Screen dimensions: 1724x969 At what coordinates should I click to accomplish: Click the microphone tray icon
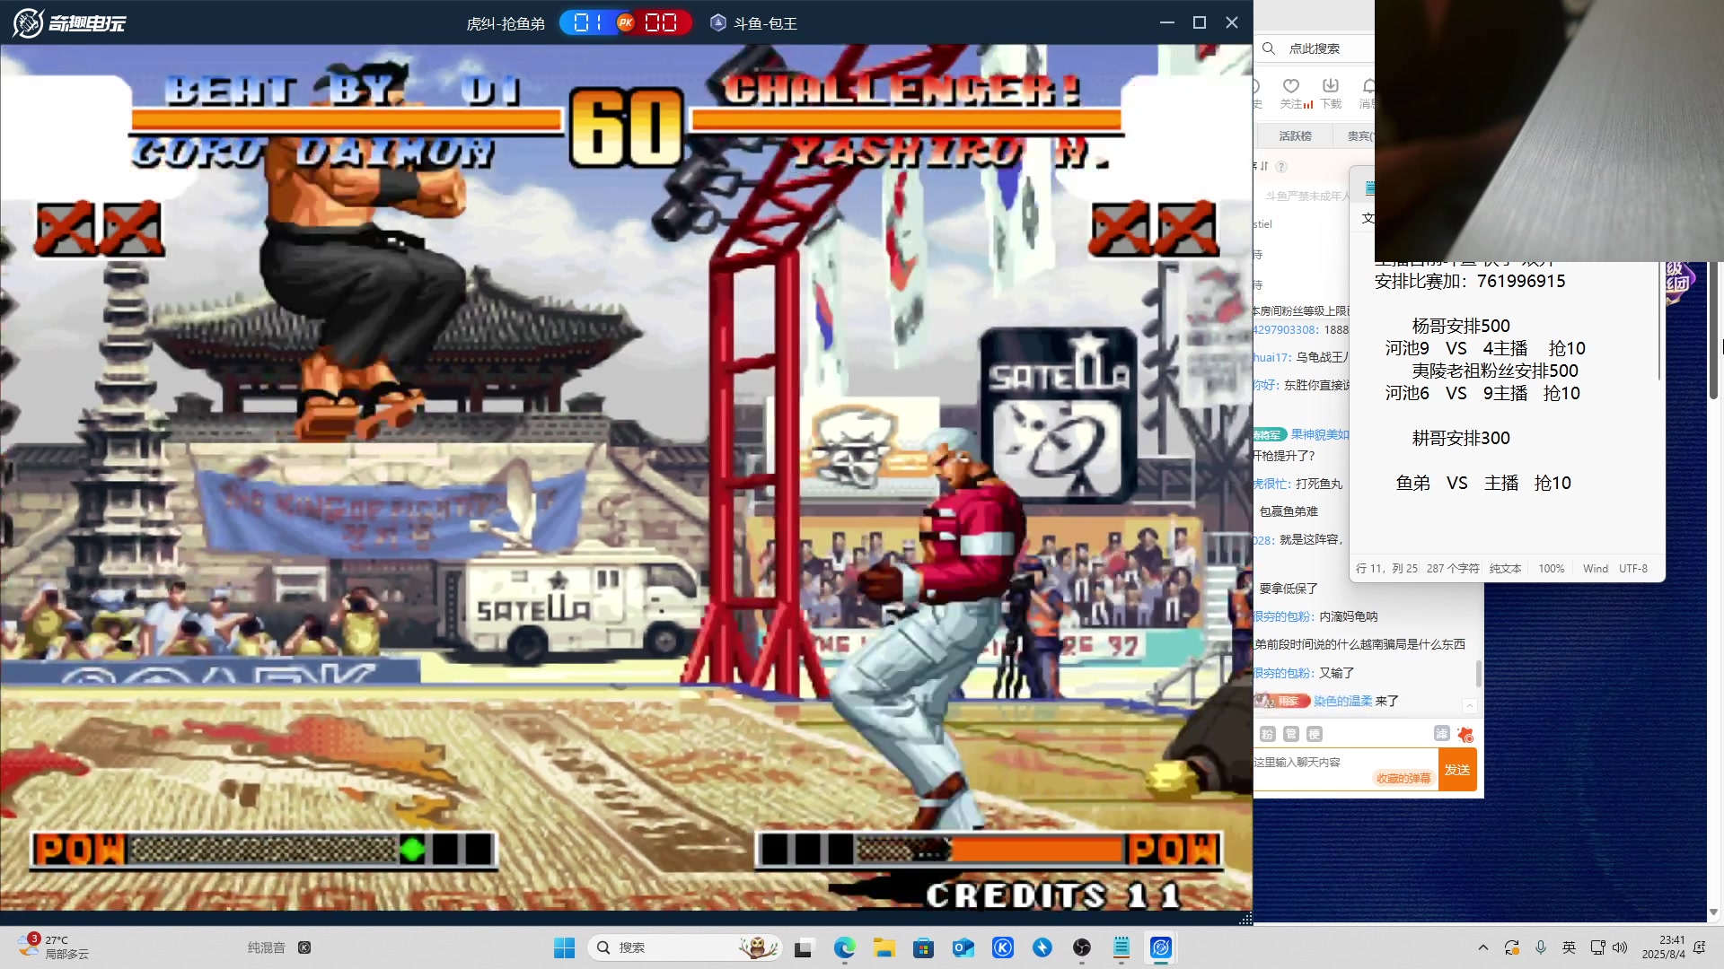1541,947
